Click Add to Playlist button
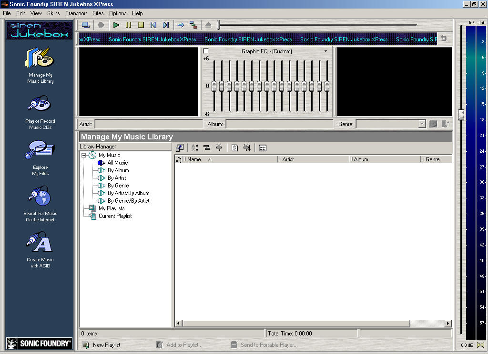The width and height of the screenshot is (488, 354). (179, 345)
